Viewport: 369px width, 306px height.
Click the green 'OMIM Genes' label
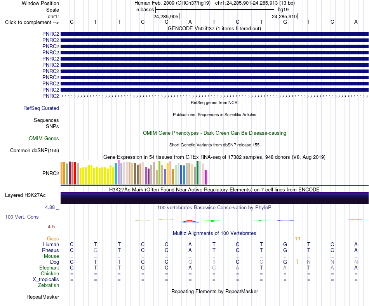[44, 138]
